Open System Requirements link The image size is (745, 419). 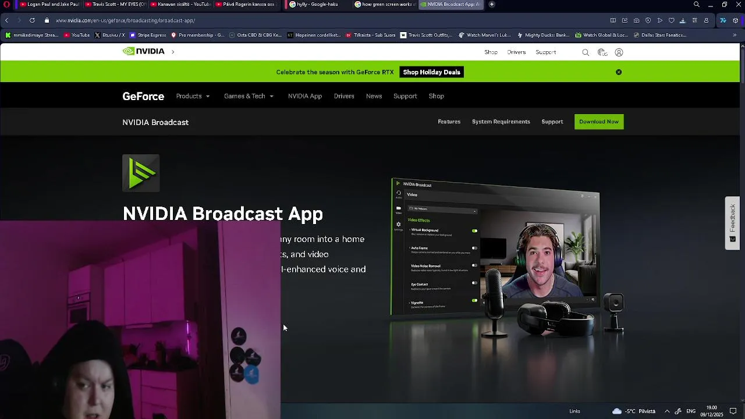(501, 122)
